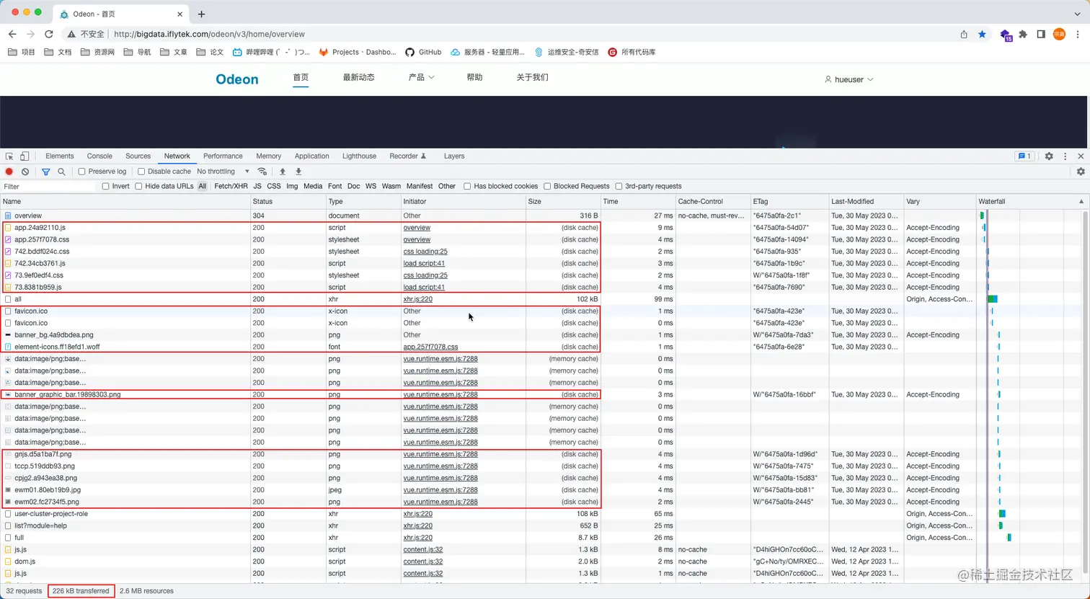Viewport: 1090px width, 599px height.
Task: Toggle the device toolbar icon
Action: pyautogui.click(x=25, y=156)
